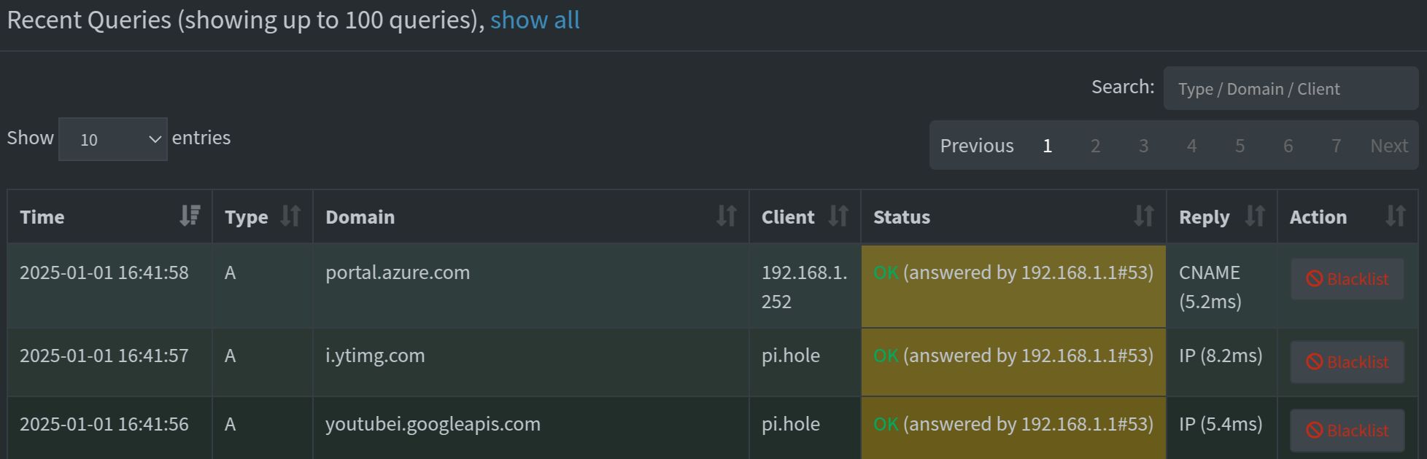
Task: Click the OK status for youtubei.googleapis.com
Action: tap(886, 424)
